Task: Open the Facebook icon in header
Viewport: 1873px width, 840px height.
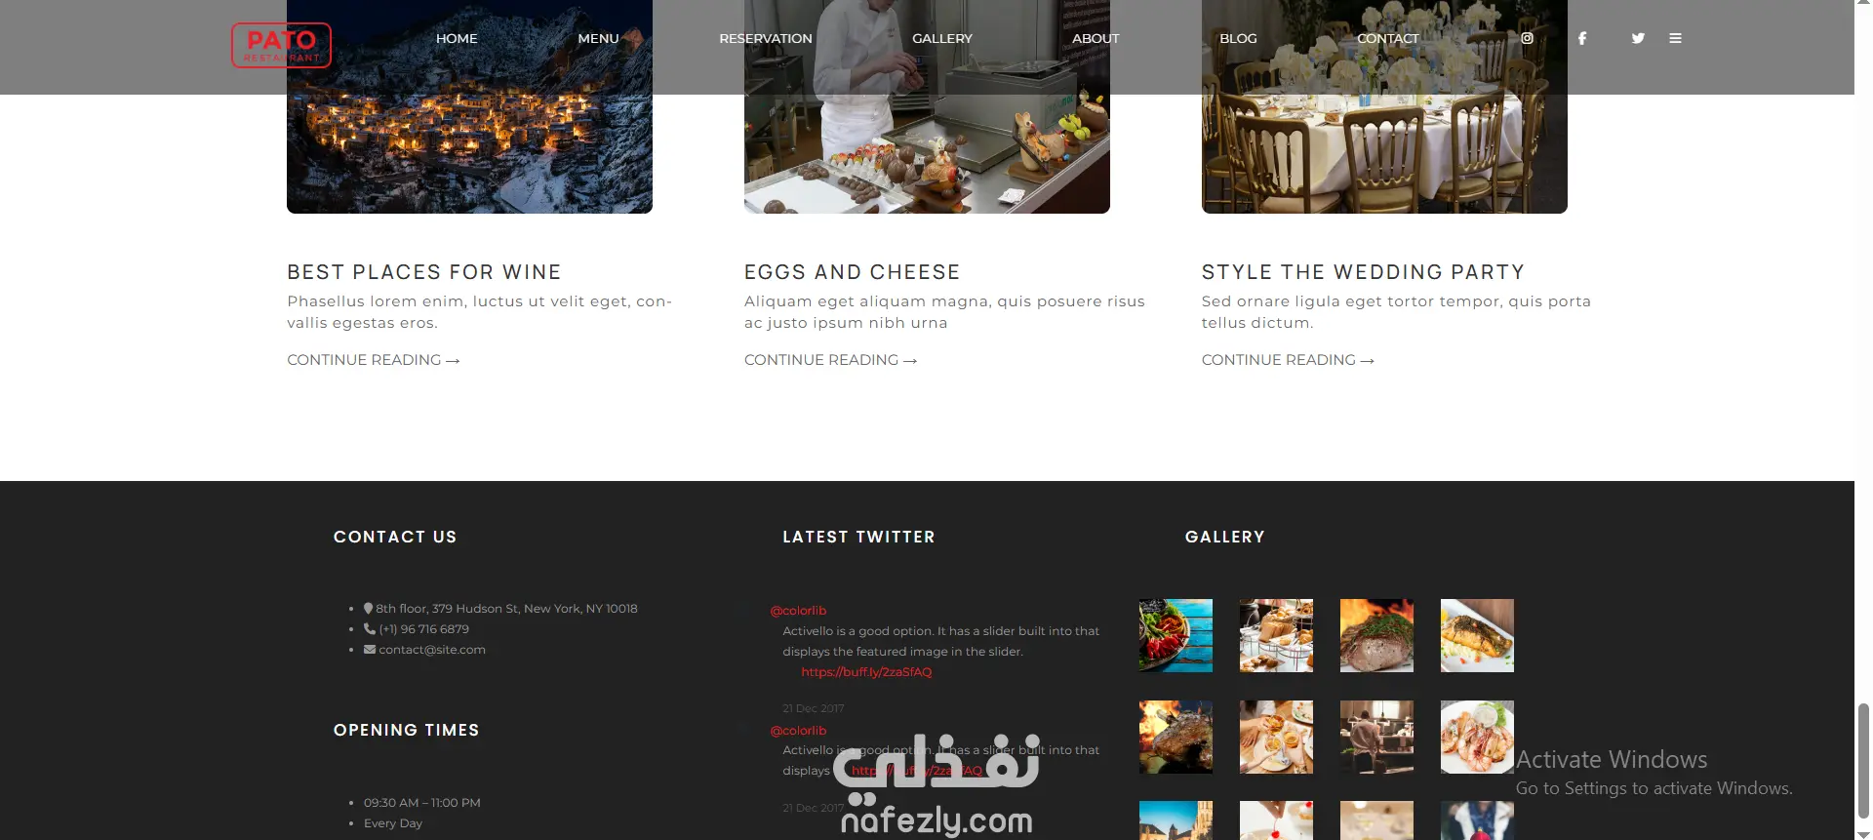Action: tap(1582, 38)
